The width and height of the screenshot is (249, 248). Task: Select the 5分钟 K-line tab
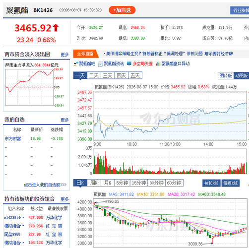click(x=122, y=183)
